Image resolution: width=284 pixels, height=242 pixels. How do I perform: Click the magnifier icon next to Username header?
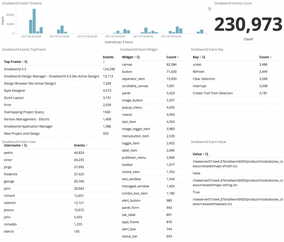point(26,146)
